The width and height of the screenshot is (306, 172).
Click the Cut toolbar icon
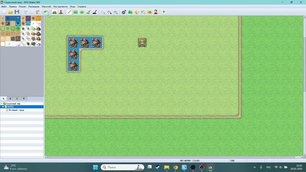pos(25,12)
